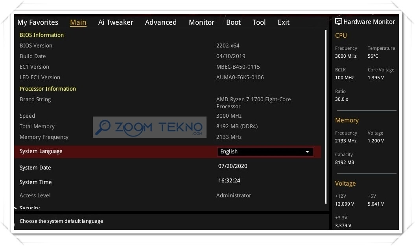Viewport: 415px width, 246px height.
Task: Click the Access Level value Administrator
Action: (233, 196)
